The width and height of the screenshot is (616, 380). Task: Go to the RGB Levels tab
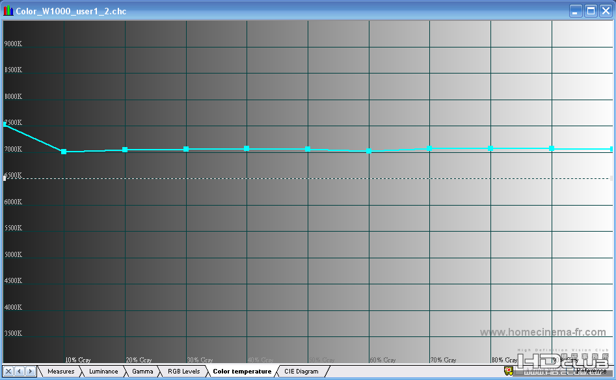click(184, 372)
